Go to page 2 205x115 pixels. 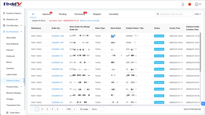pyautogui.click(x=42, y=109)
